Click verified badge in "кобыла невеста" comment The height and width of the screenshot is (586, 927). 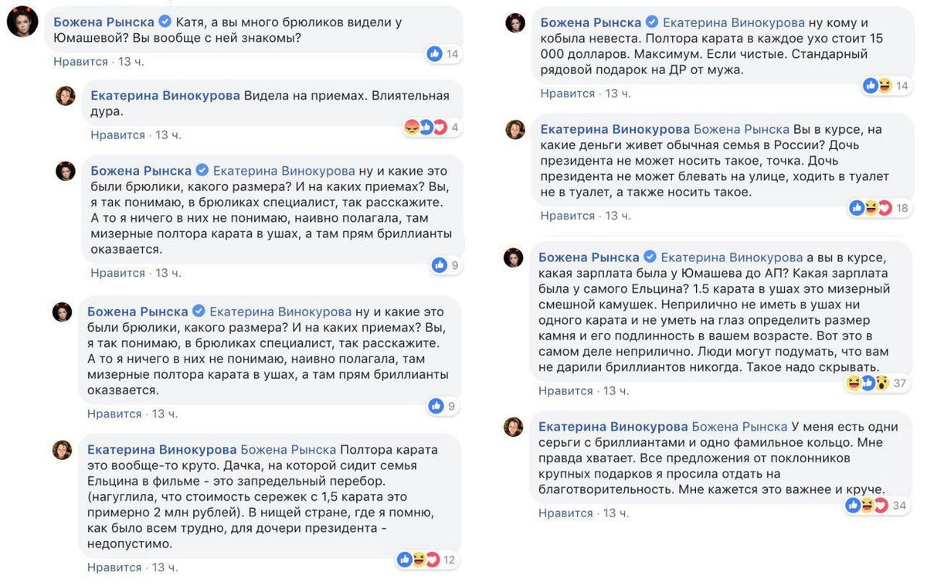click(652, 22)
